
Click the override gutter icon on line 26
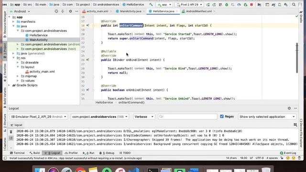pos(87,60)
